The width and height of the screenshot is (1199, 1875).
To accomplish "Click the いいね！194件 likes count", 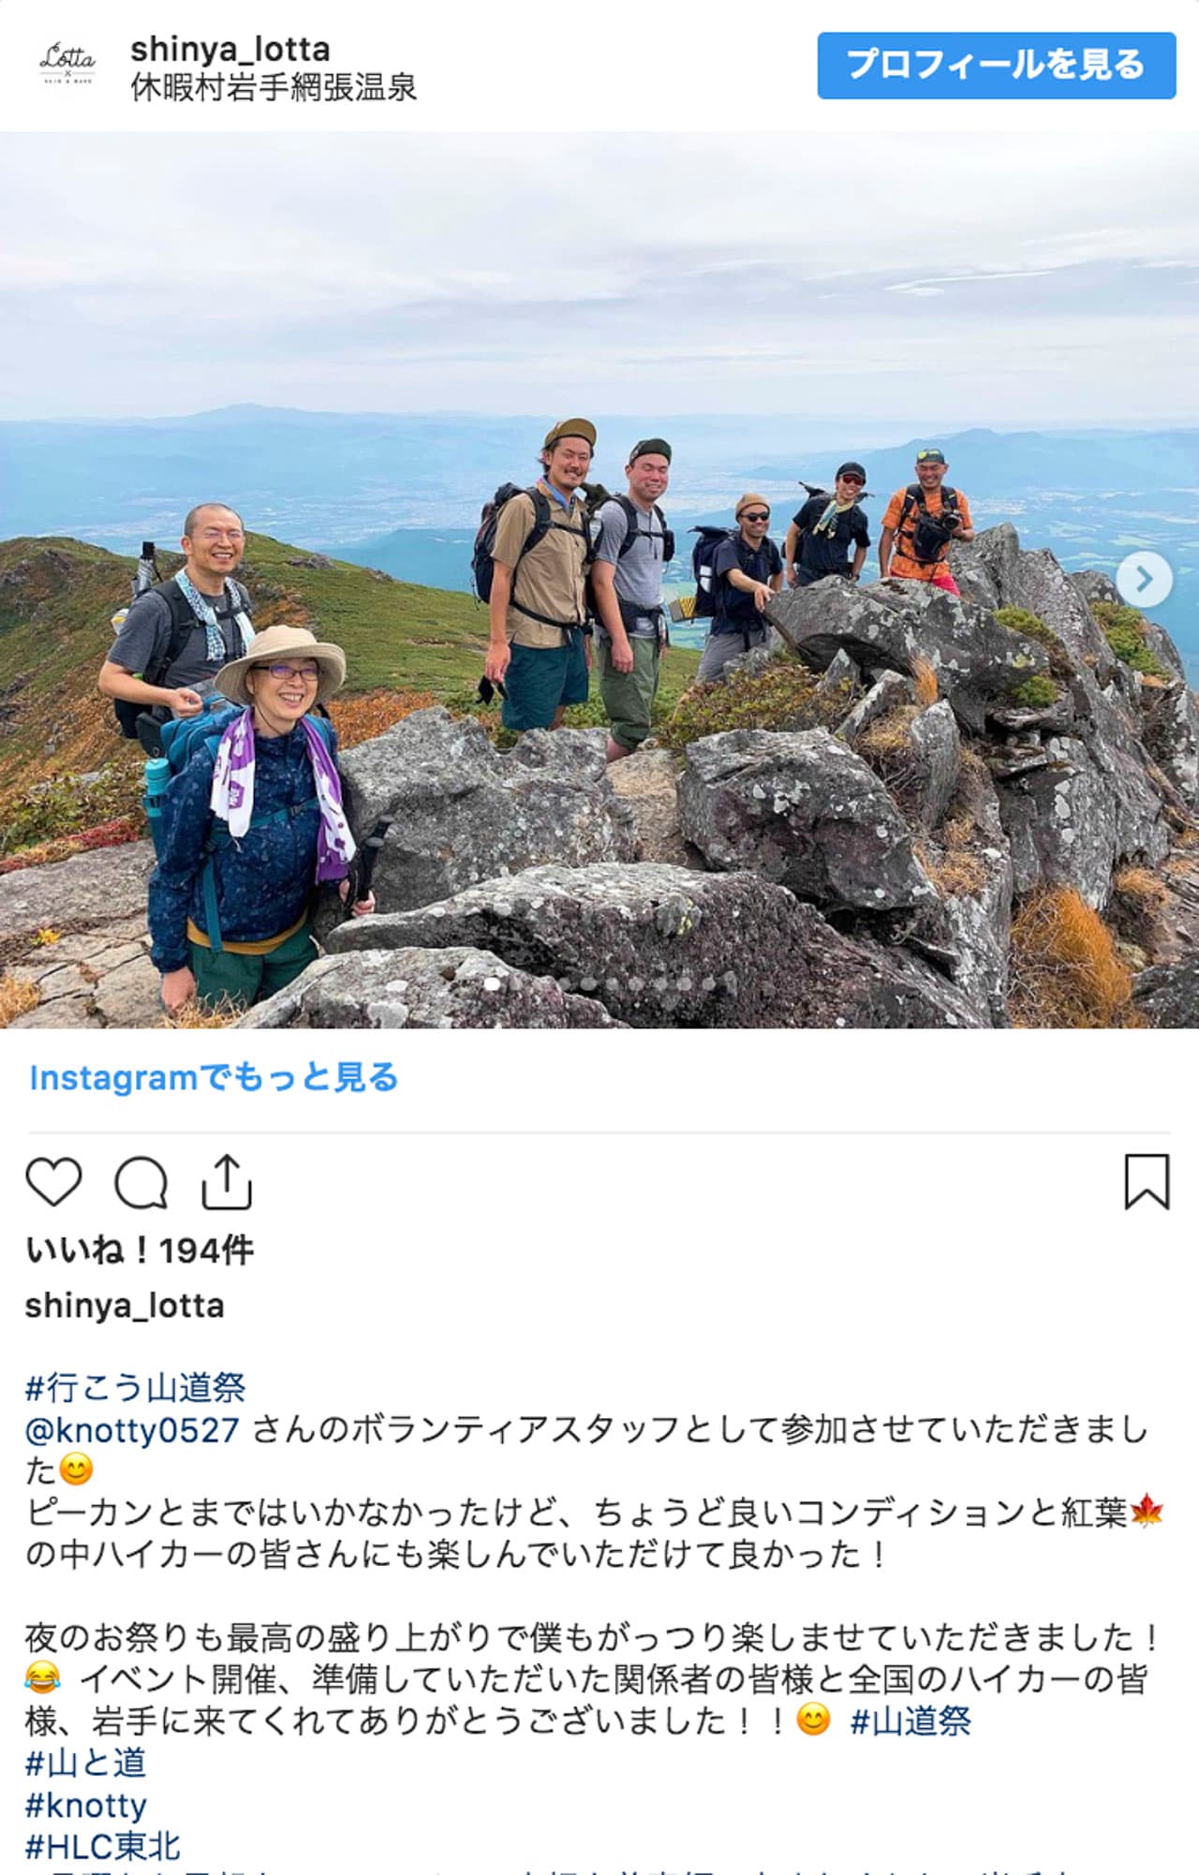I will [140, 1250].
